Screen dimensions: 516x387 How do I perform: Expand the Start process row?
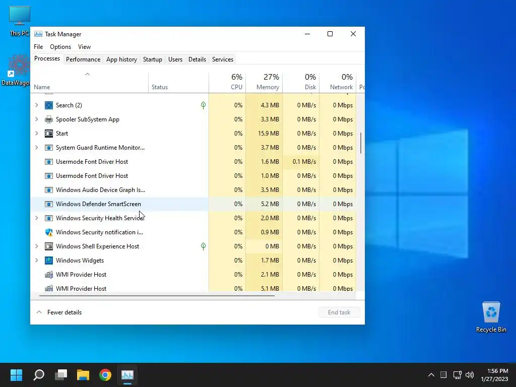pyautogui.click(x=36, y=134)
